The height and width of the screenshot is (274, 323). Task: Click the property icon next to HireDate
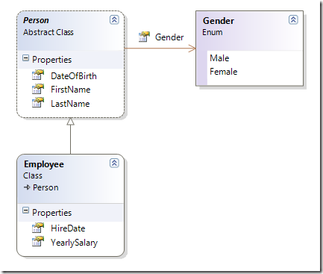coord(38,228)
